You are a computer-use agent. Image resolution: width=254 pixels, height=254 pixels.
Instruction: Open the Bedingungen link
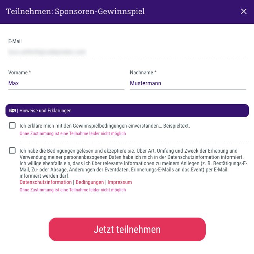pos(90,182)
